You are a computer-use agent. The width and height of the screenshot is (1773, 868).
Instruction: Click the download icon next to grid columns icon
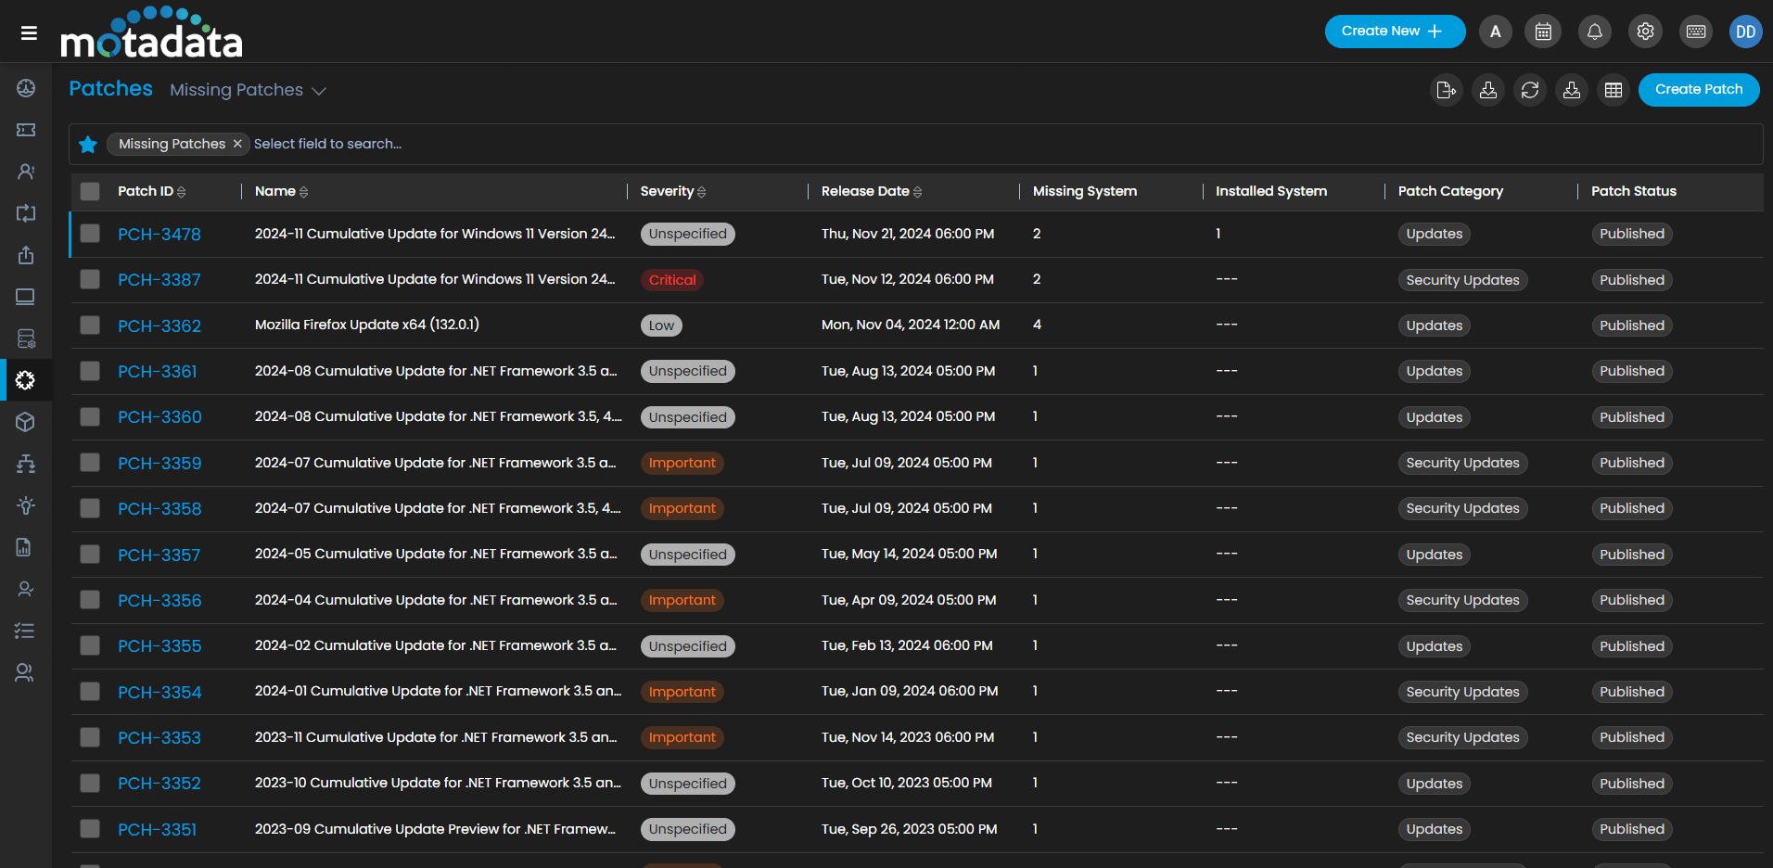1572,90
